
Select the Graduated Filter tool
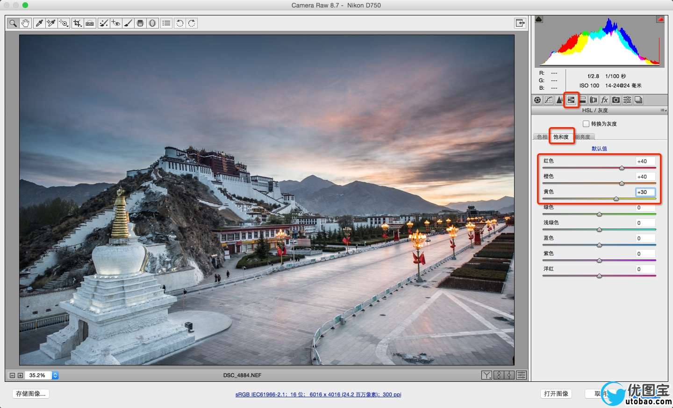(140, 23)
